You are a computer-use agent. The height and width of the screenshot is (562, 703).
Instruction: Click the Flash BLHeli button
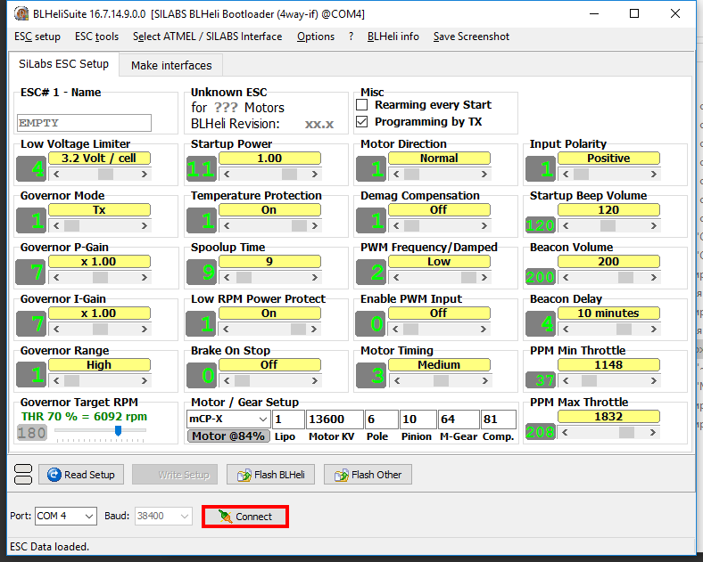pyautogui.click(x=272, y=475)
